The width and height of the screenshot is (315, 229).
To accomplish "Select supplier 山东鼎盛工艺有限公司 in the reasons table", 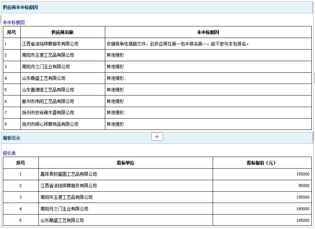I will tap(44, 79).
